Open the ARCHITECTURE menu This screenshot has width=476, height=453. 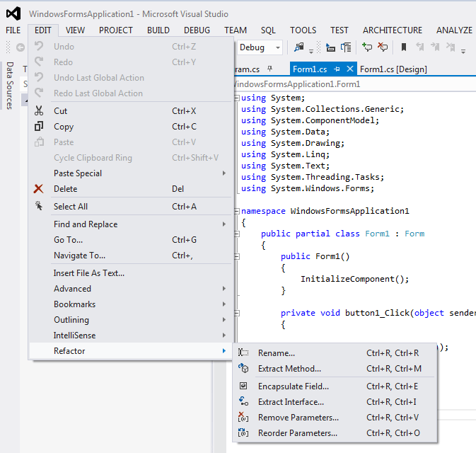[x=393, y=30]
